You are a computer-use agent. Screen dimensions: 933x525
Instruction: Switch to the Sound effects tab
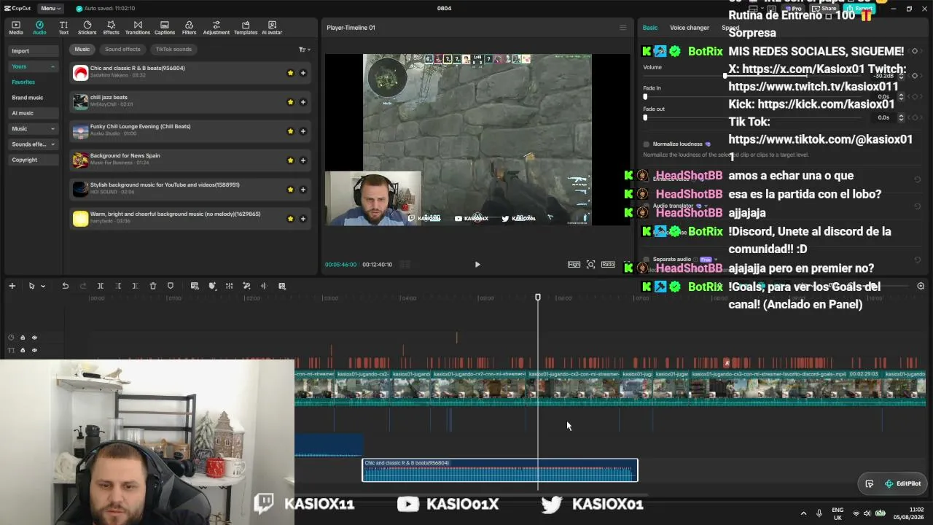pos(122,50)
